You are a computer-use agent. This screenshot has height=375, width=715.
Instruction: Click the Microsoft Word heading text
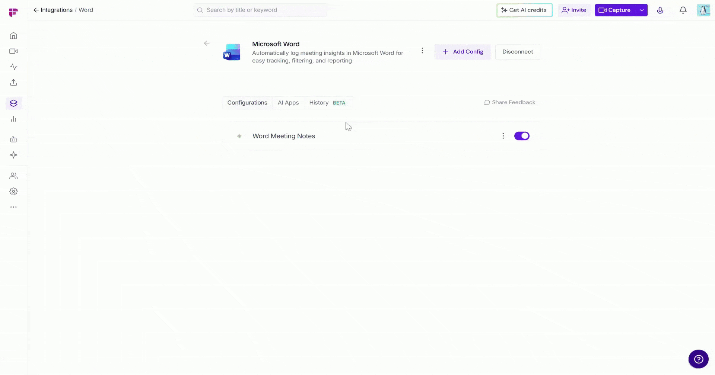pos(276,44)
